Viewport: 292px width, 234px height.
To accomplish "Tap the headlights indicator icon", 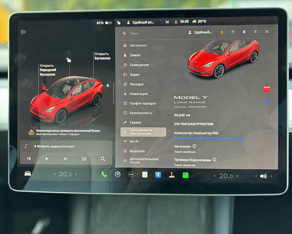I will pyautogui.click(x=23, y=32).
